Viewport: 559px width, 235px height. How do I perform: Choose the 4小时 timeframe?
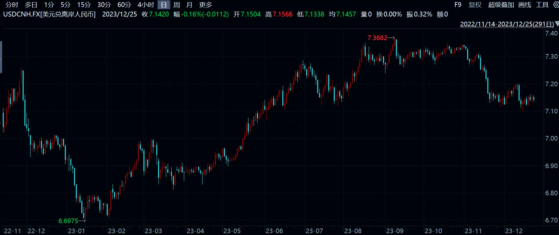pos(146,5)
